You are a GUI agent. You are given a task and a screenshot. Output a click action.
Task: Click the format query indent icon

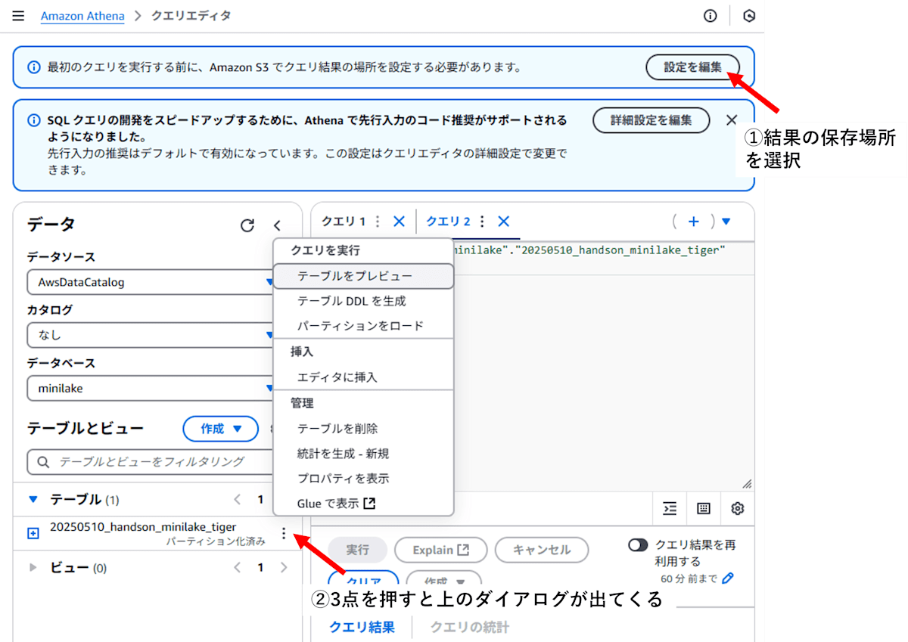click(670, 508)
